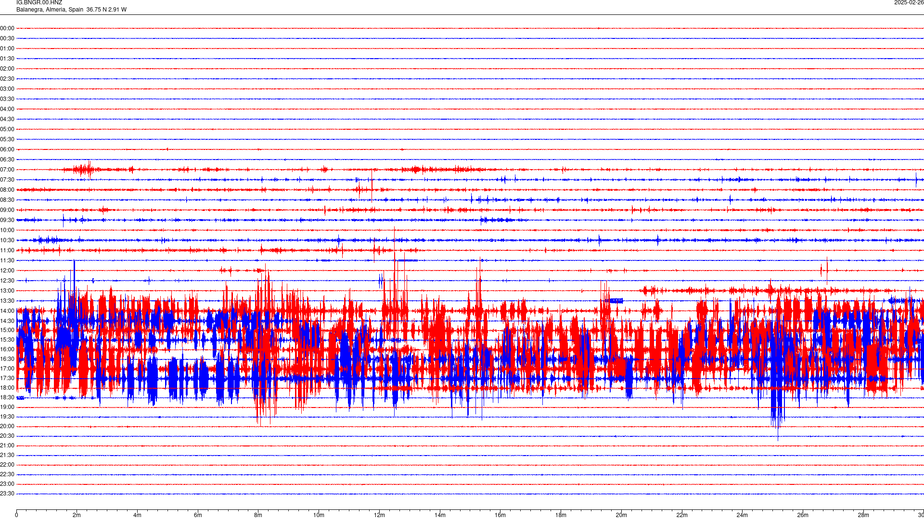924x519 pixels.
Task: Click the date label 2025-02-26
Action: pos(909,3)
